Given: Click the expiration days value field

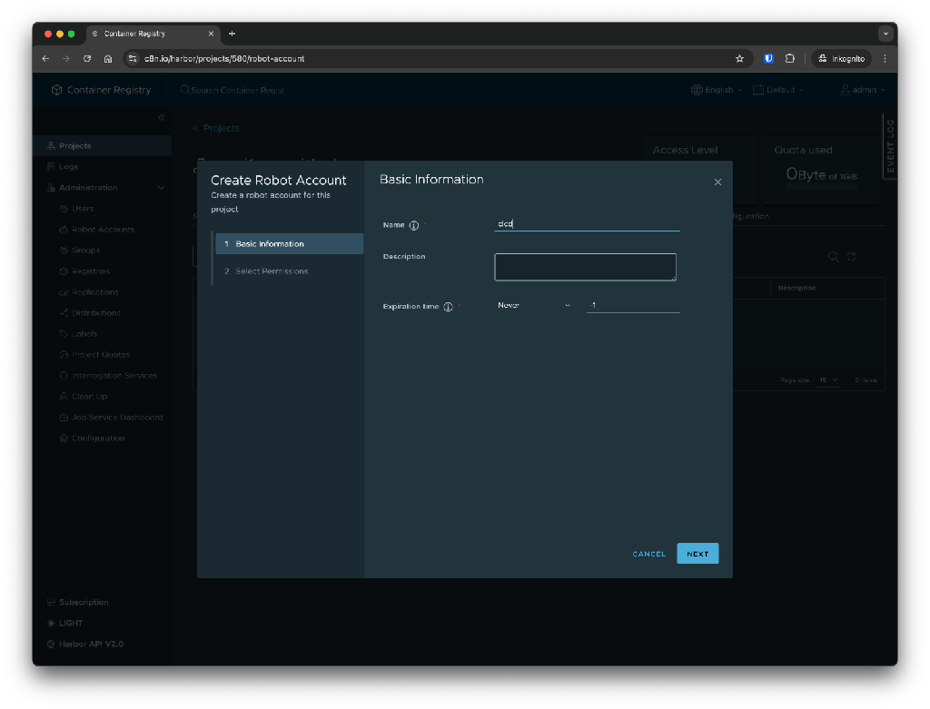Looking at the screenshot, I should tap(633, 305).
